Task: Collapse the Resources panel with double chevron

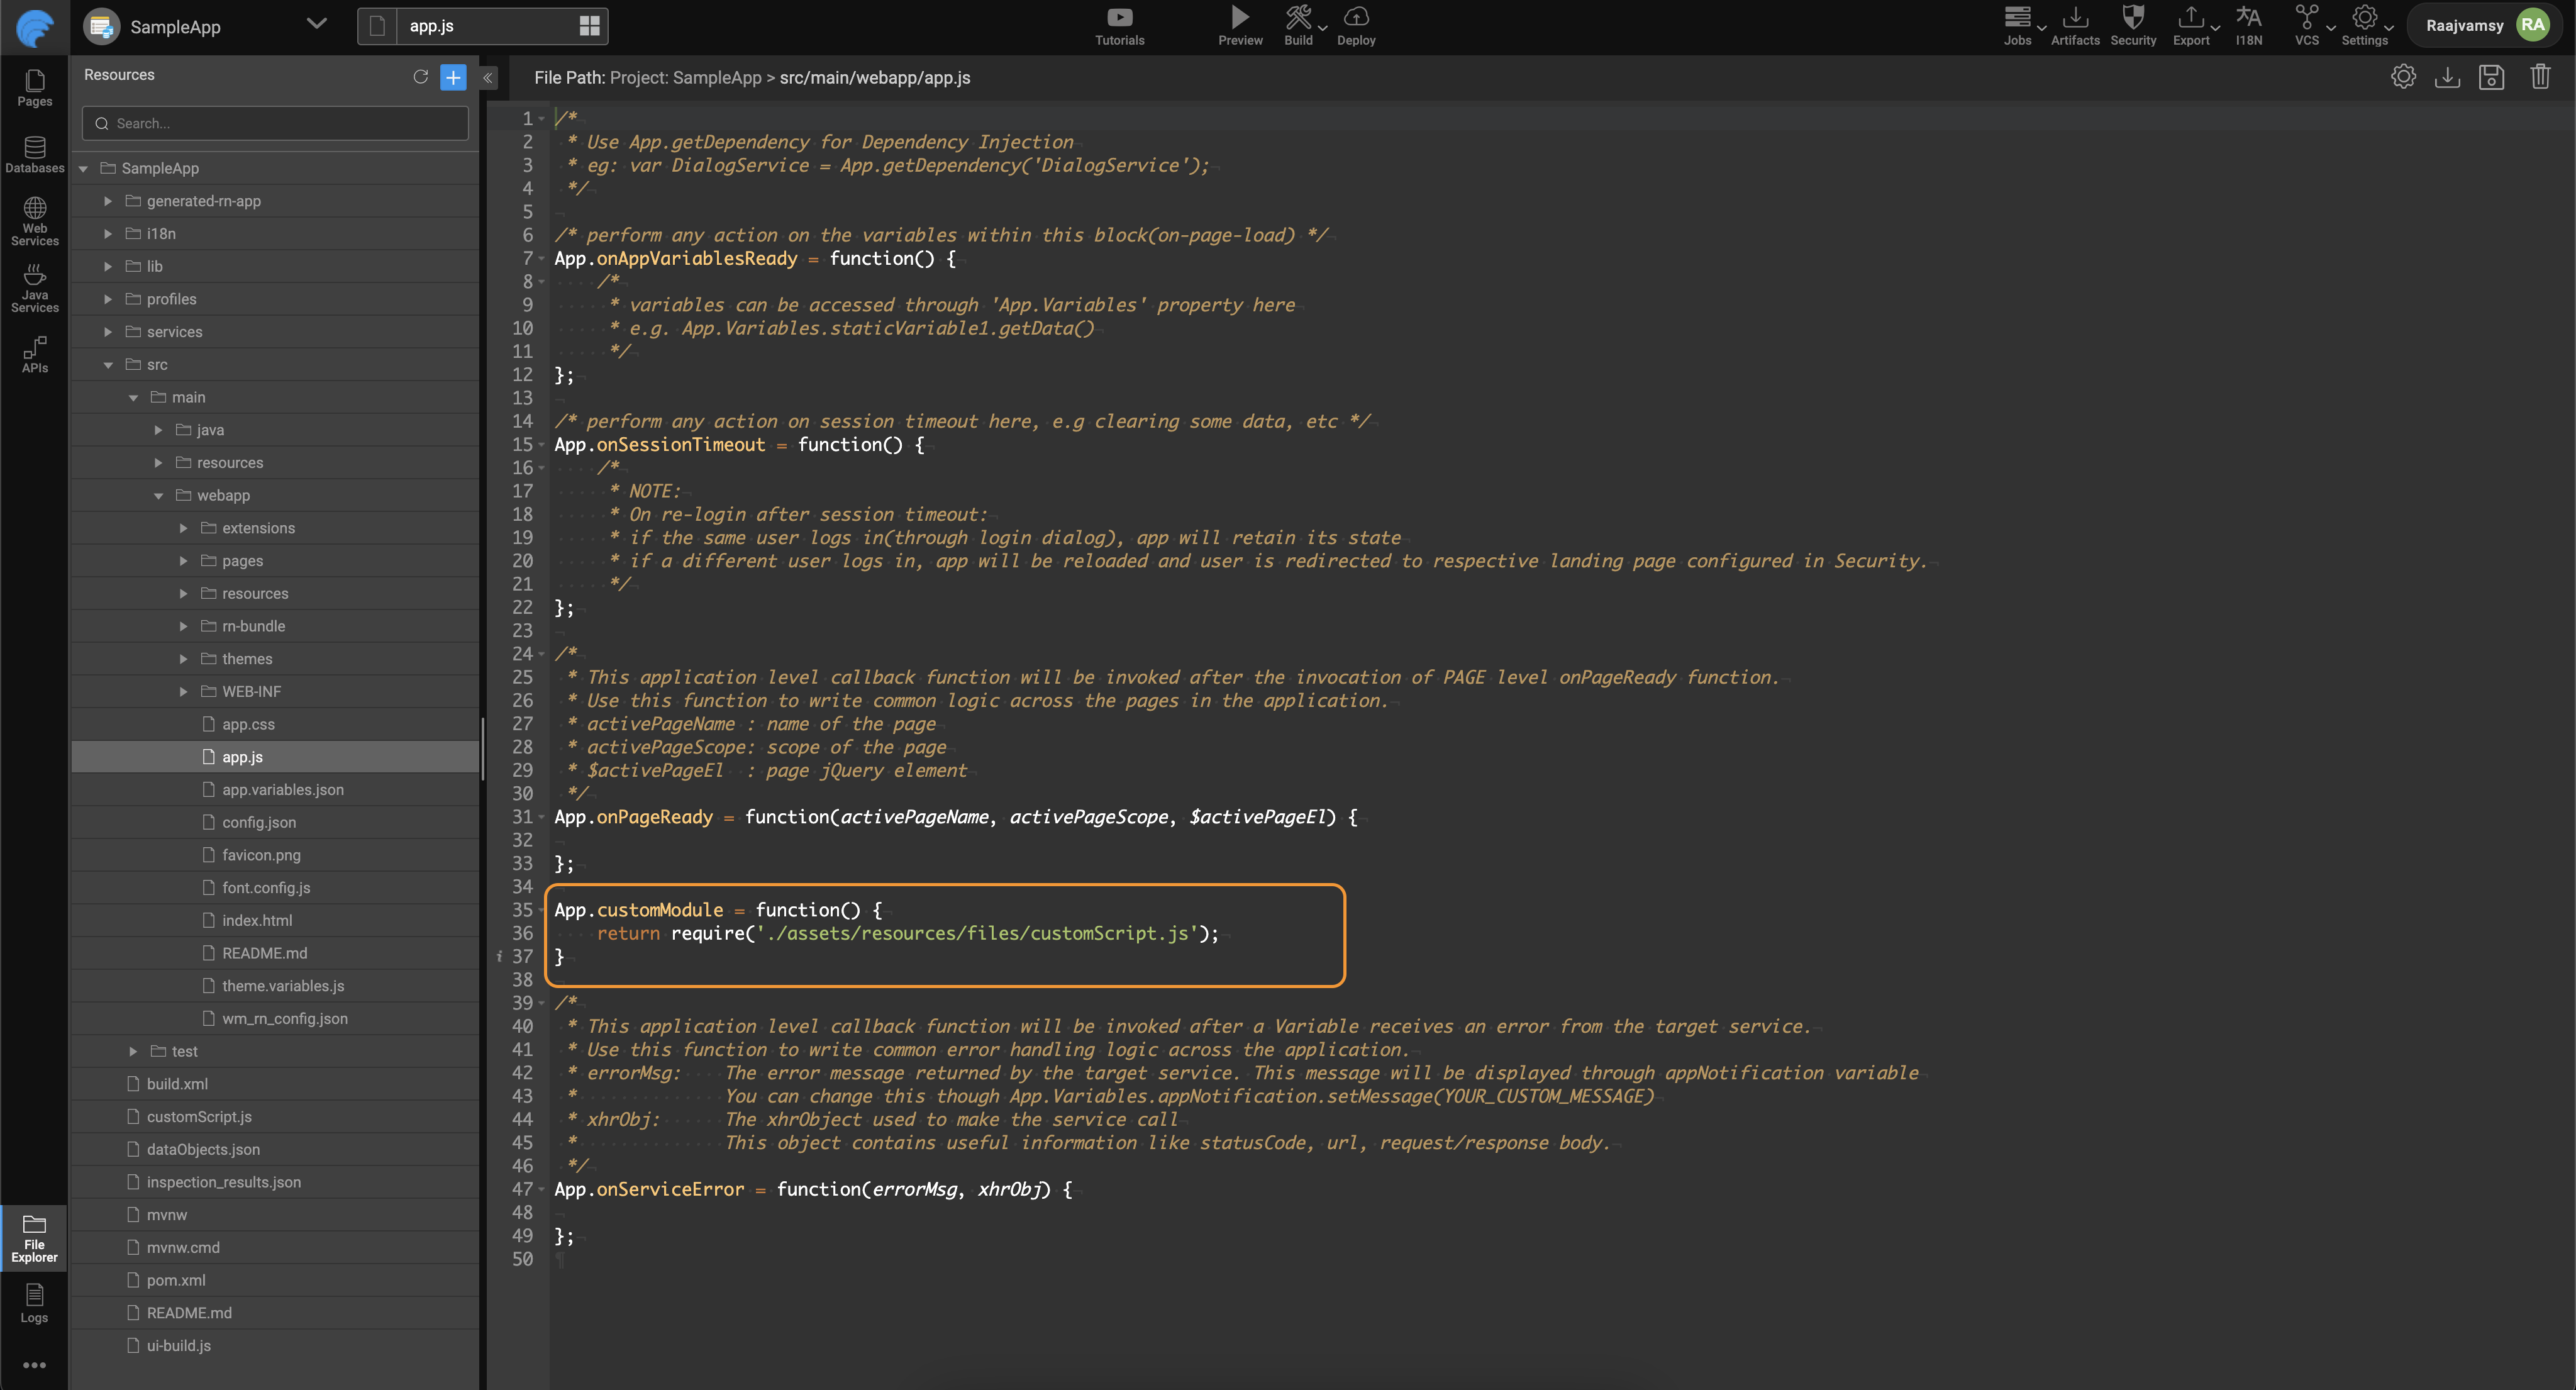Action: coord(487,77)
